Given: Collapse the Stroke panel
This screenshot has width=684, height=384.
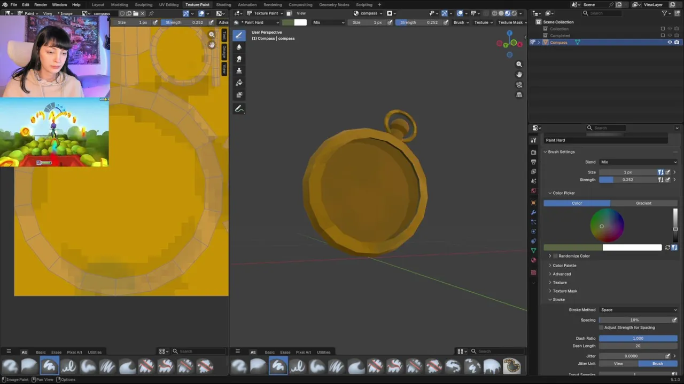Looking at the screenshot, I should [558, 300].
